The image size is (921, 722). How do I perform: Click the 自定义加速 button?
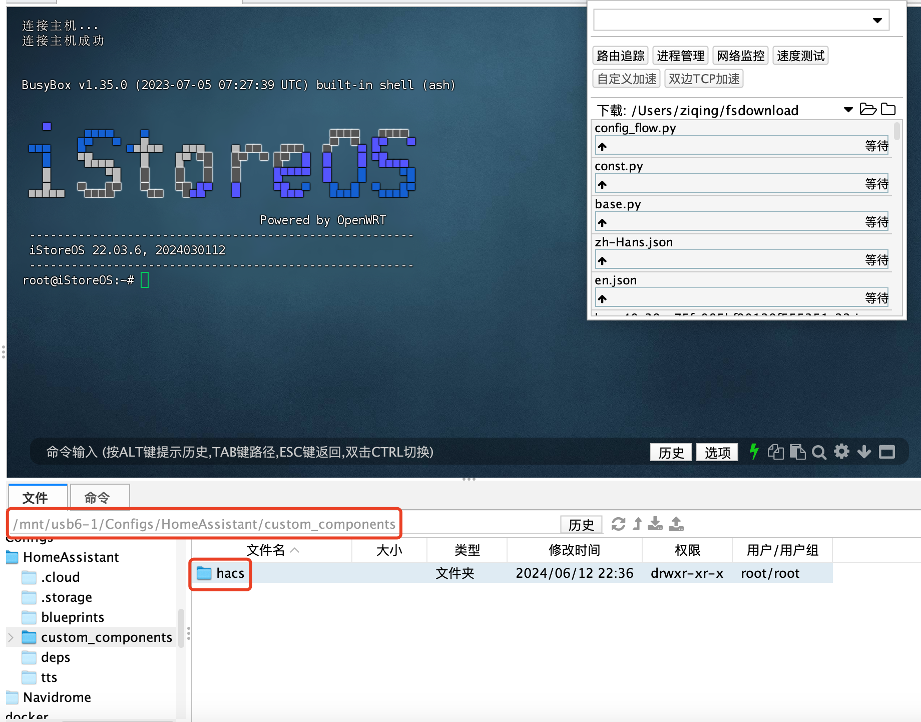627,79
